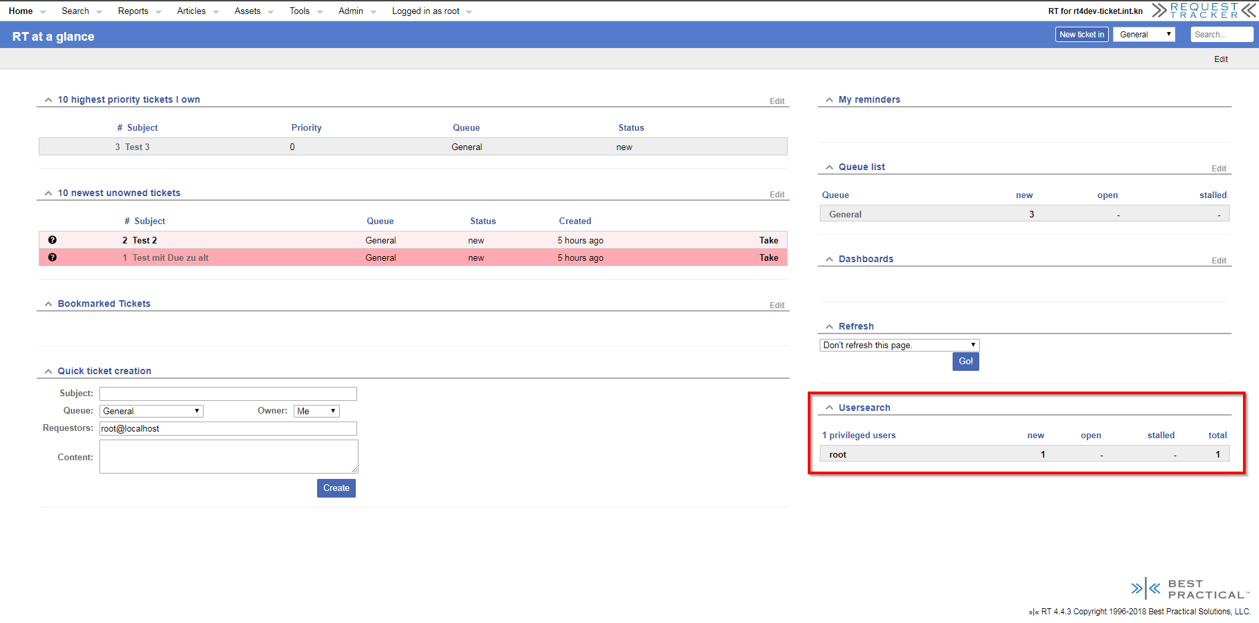The height and width of the screenshot is (623, 1259).
Task: Collapse the Usersearch panel
Action: click(x=829, y=408)
